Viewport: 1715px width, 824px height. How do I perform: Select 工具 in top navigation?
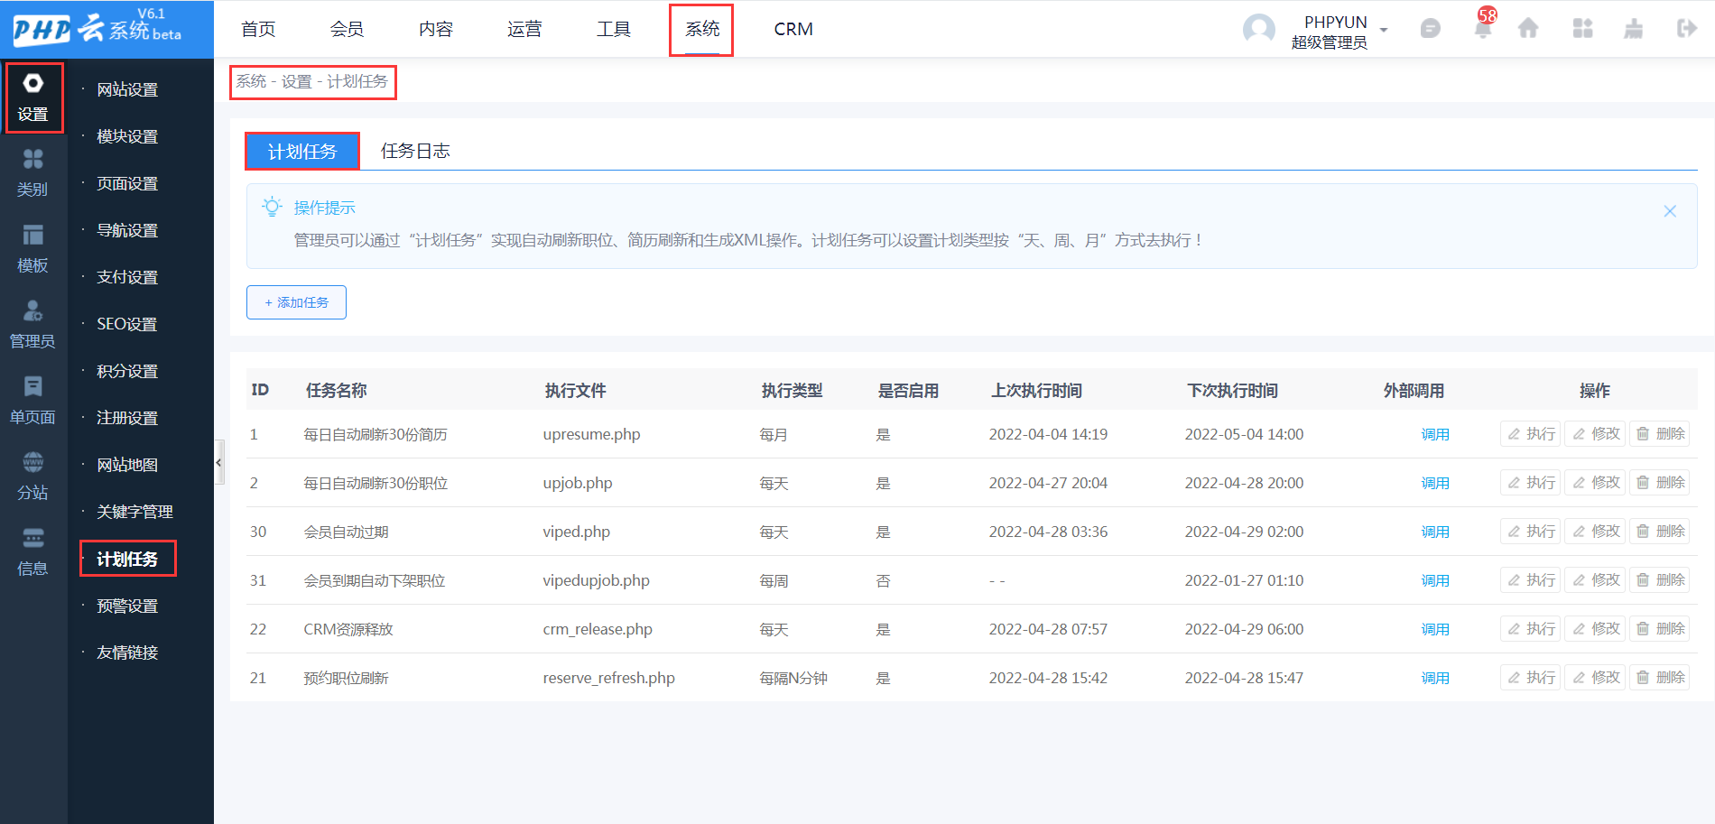(x=614, y=29)
